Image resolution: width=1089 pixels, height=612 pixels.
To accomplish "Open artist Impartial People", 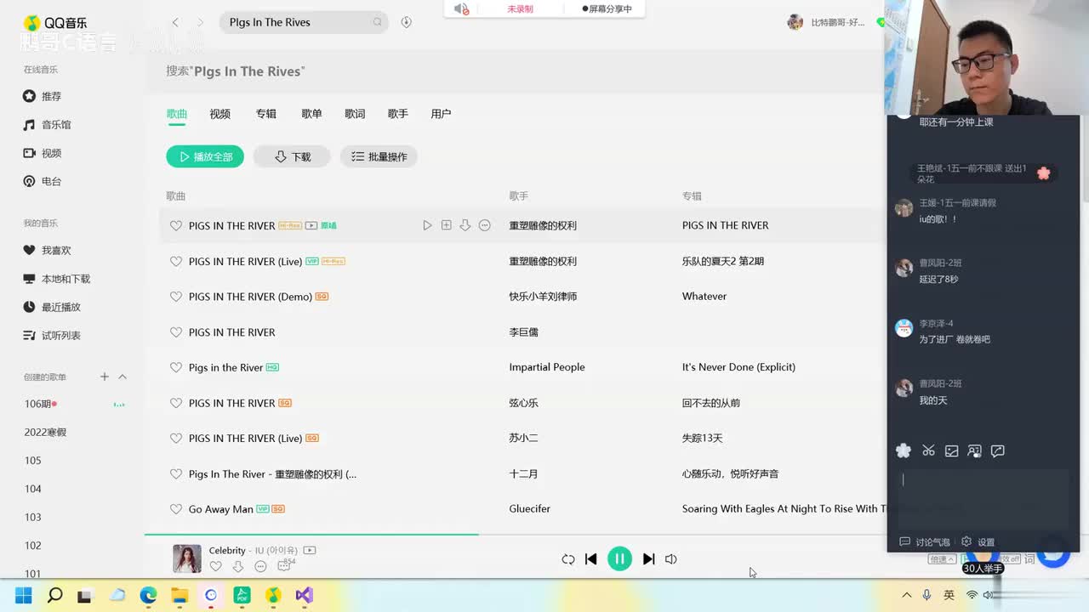I will click(547, 367).
